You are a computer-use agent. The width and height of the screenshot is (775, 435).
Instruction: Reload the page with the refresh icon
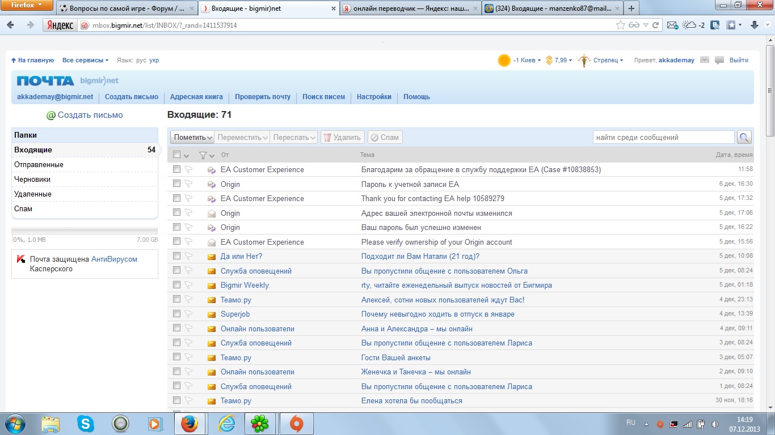[656, 25]
